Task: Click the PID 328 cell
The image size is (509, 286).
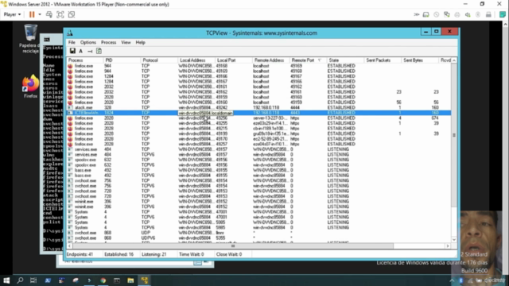Action: pos(107,108)
